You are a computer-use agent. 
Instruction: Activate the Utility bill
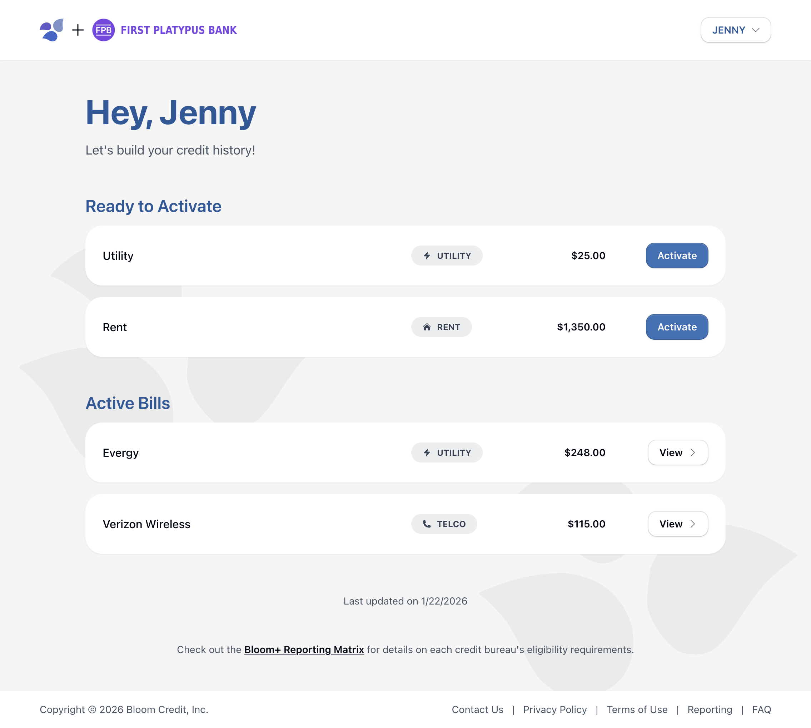(677, 256)
